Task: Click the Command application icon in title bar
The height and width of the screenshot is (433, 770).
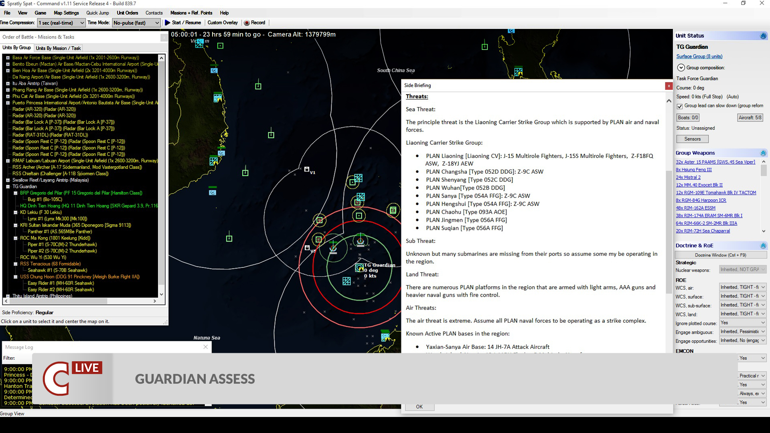Action: pos(3,3)
